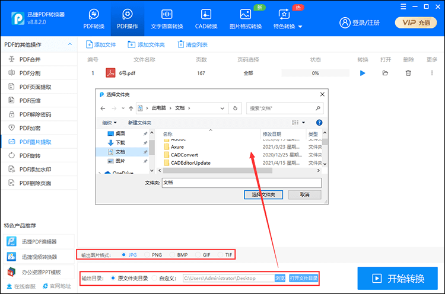Choose BMP output image format
Image resolution: width=445 pixels, height=294 pixels.
pos(179,255)
